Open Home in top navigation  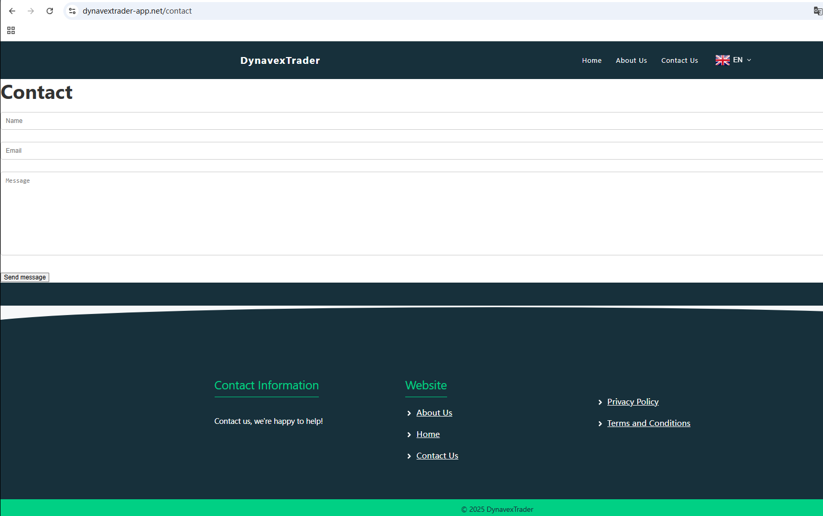tap(592, 61)
